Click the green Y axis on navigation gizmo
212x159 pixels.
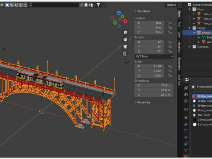tap(122, 16)
